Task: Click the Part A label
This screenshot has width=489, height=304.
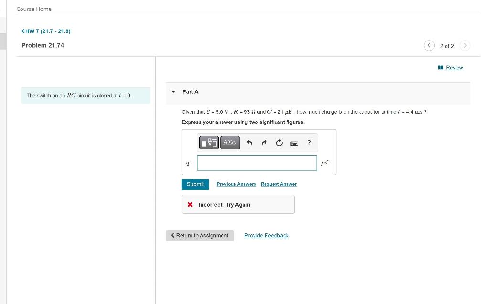Action: (190, 92)
